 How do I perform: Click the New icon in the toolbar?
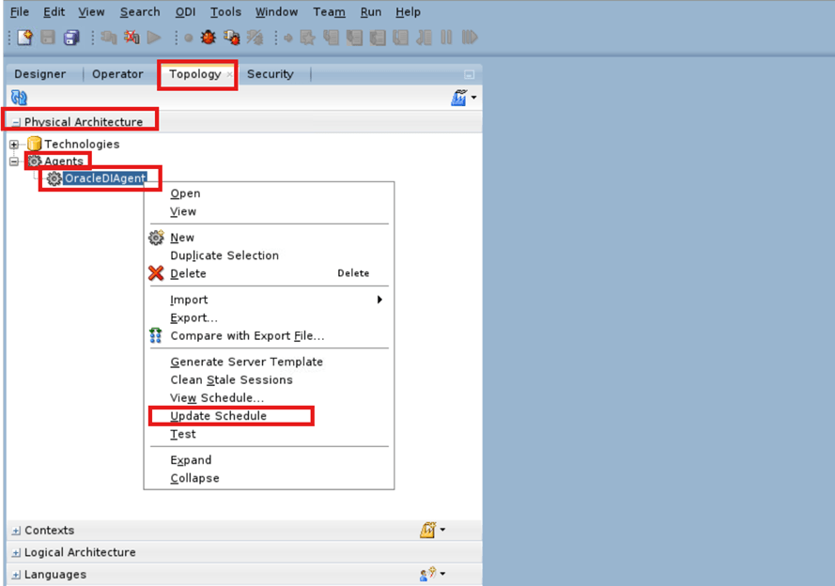click(x=22, y=38)
